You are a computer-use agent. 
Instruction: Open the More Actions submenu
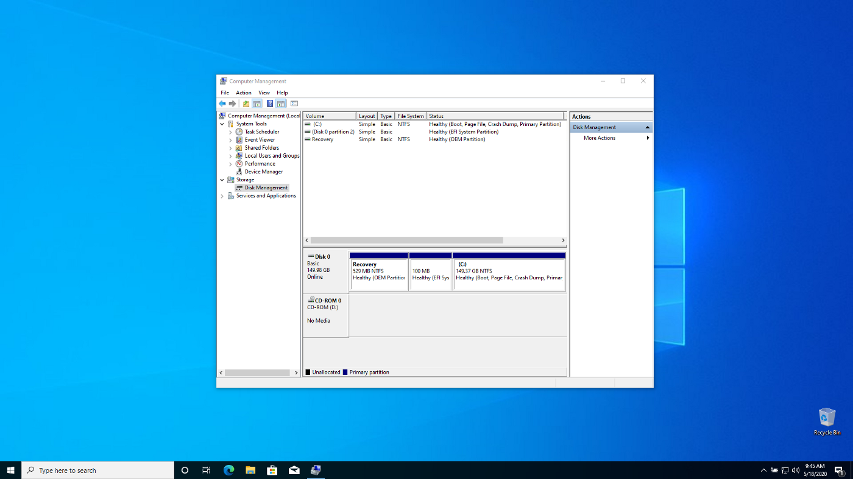click(612, 138)
